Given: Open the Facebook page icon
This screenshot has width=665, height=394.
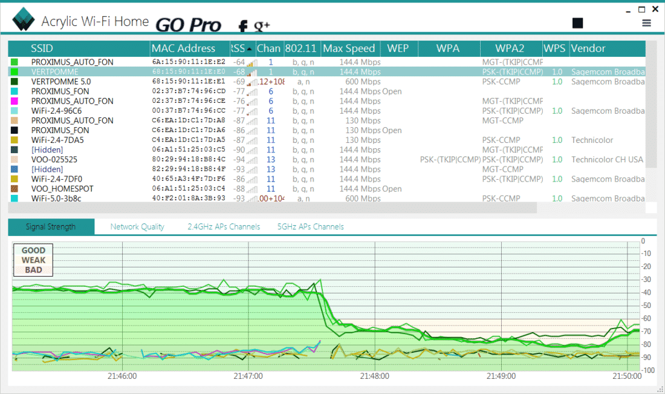Looking at the screenshot, I should coord(242,26).
